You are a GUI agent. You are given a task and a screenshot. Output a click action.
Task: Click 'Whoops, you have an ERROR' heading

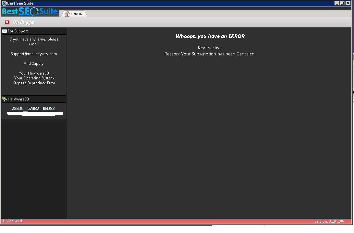(210, 36)
